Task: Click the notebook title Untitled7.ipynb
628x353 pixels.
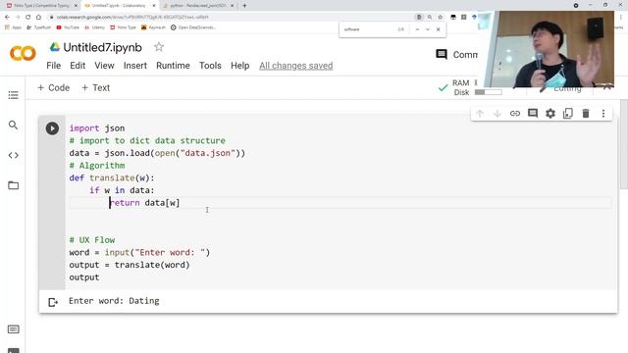Action: coord(102,48)
